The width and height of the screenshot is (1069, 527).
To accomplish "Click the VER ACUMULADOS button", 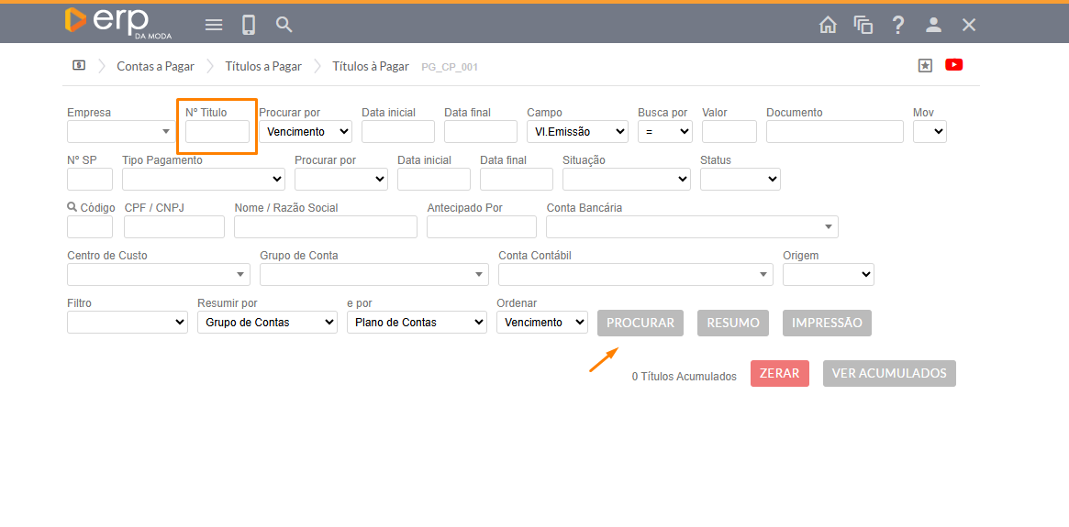I will pos(889,373).
